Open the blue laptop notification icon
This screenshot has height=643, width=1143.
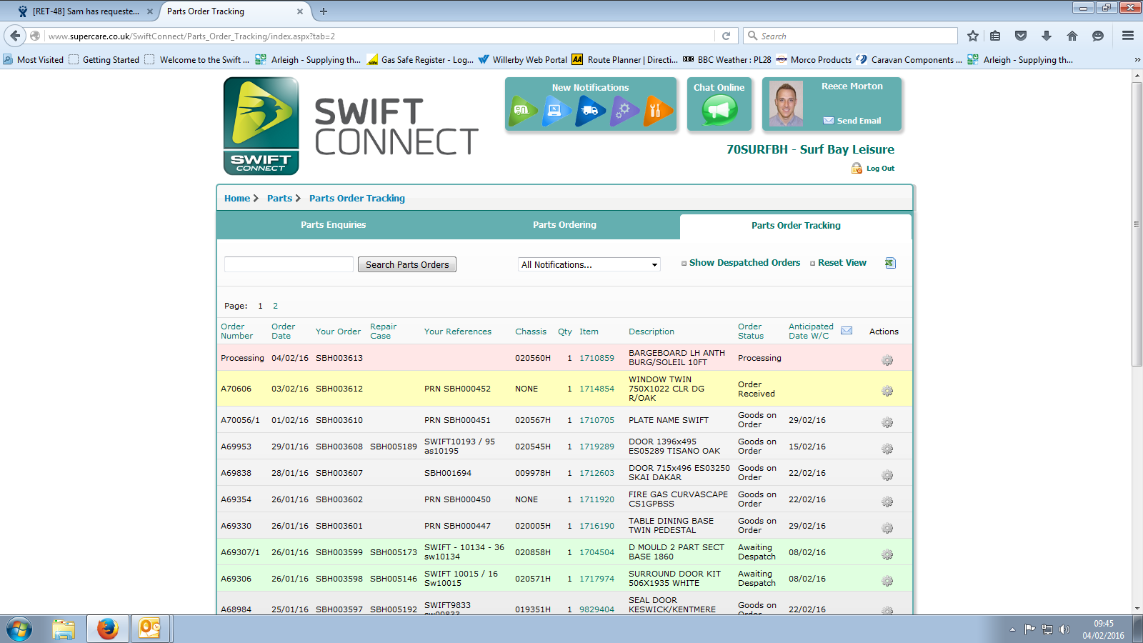click(x=556, y=111)
